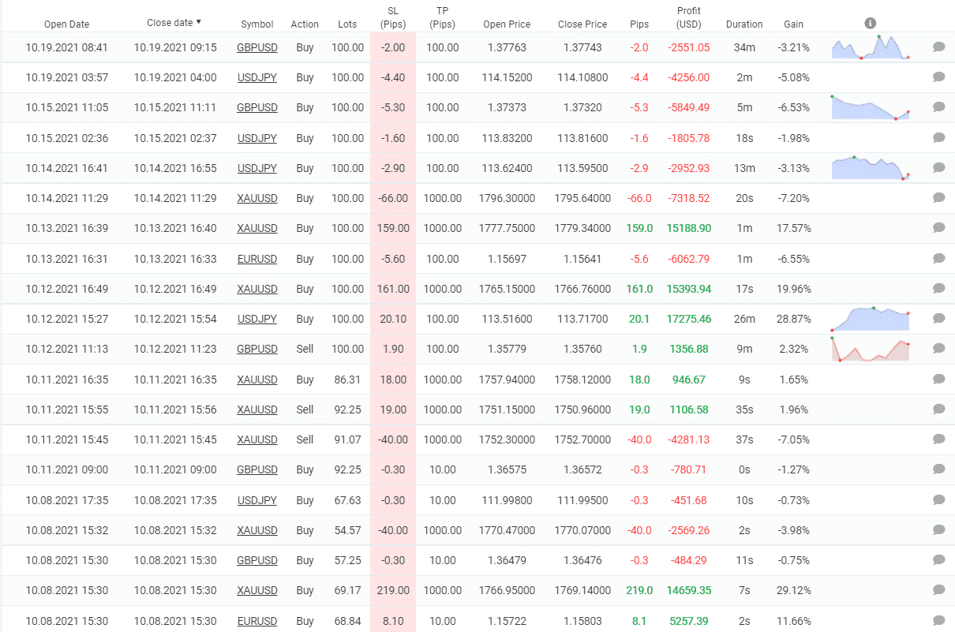Click the USDJPY link in the 10.12.2021 15:27 row
The width and height of the screenshot is (955, 632).
pyautogui.click(x=257, y=319)
